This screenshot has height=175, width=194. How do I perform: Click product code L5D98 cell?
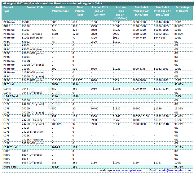point(26,26)
